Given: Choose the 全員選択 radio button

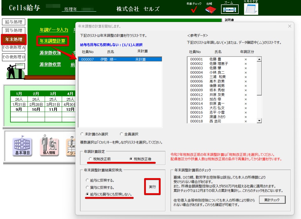Looking at the screenshot, I should (x=122, y=134).
